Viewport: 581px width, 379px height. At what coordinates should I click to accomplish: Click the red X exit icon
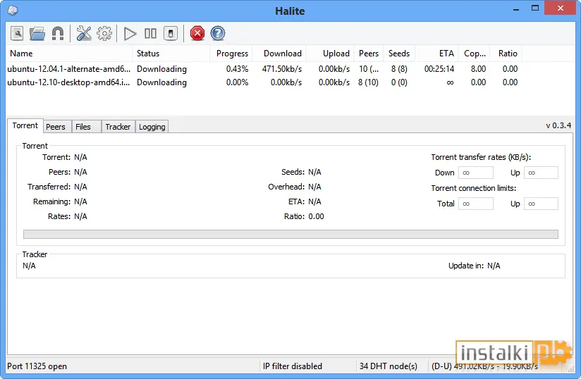point(197,33)
